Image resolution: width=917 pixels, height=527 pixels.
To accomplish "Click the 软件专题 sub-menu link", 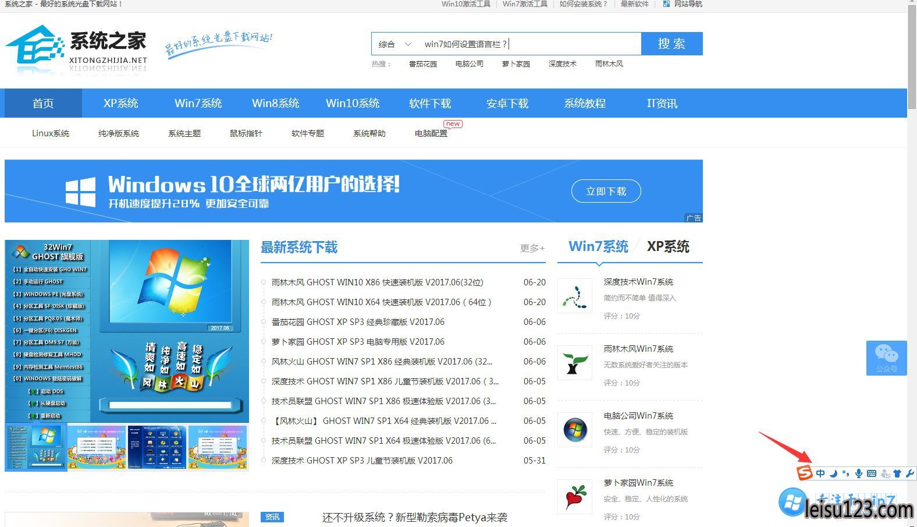I will (308, 133).
